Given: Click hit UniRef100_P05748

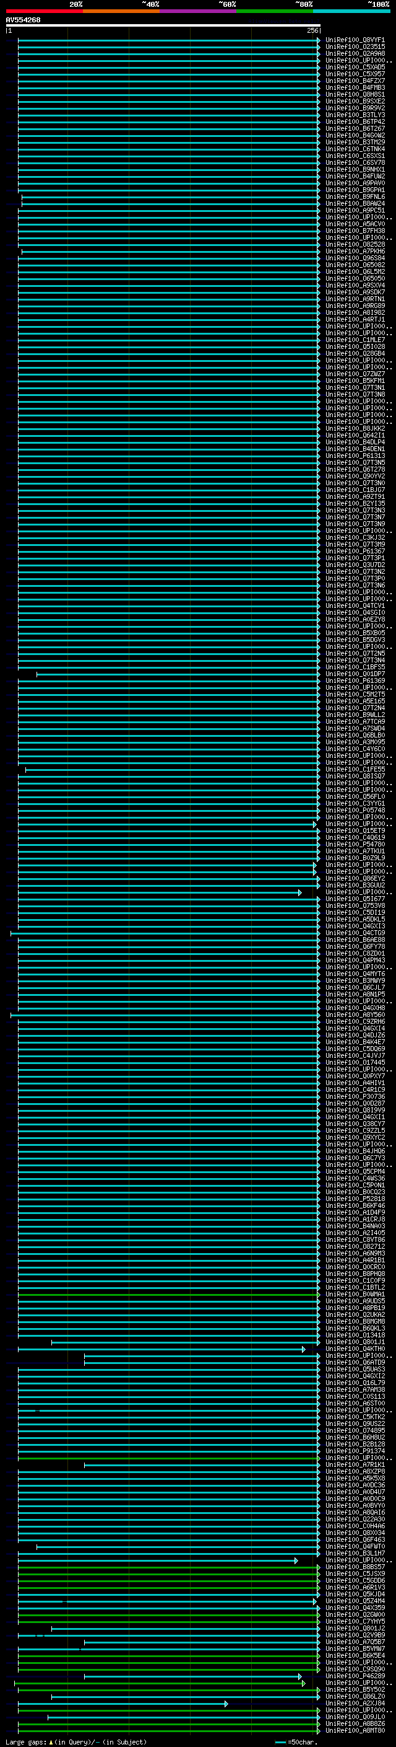Looking at the screenshot, I should click(x=355, y=810).
